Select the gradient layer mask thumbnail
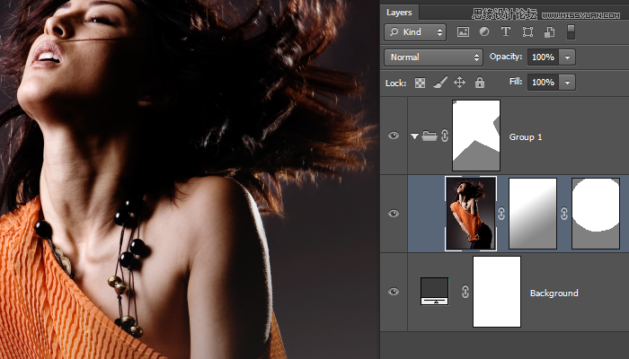The height and width of the screenshot is (359, 629). [533, 214]
